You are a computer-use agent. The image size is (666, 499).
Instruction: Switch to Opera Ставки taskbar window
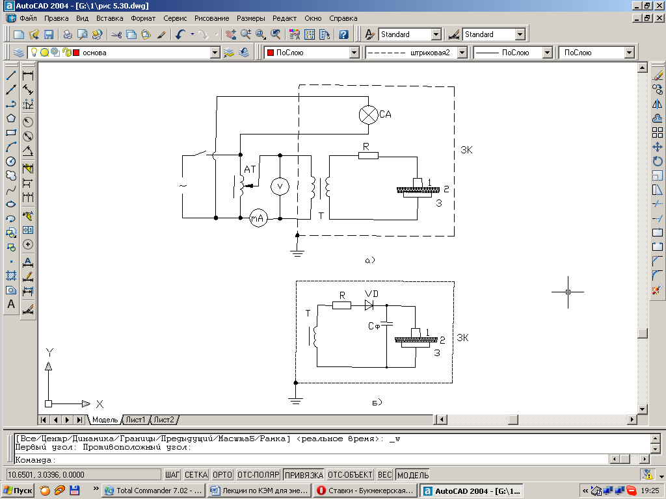[x=366, y=491]
